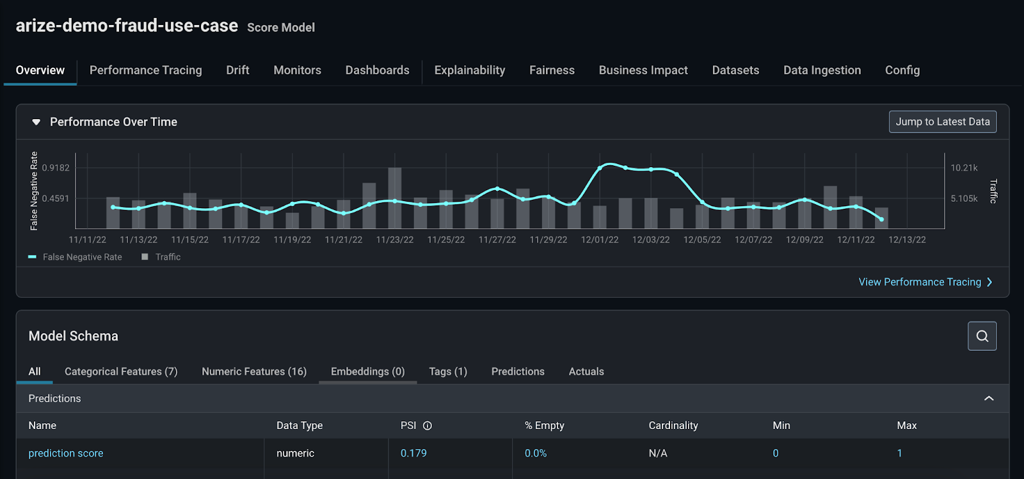Click the Max value 1
Image resolution: width=1024 pixels, height=479 pixels.
click(899, 453)
